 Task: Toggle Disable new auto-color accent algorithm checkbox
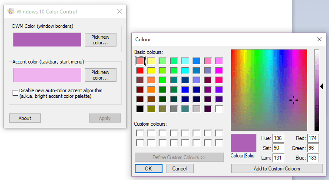click(x=15, y=93)
